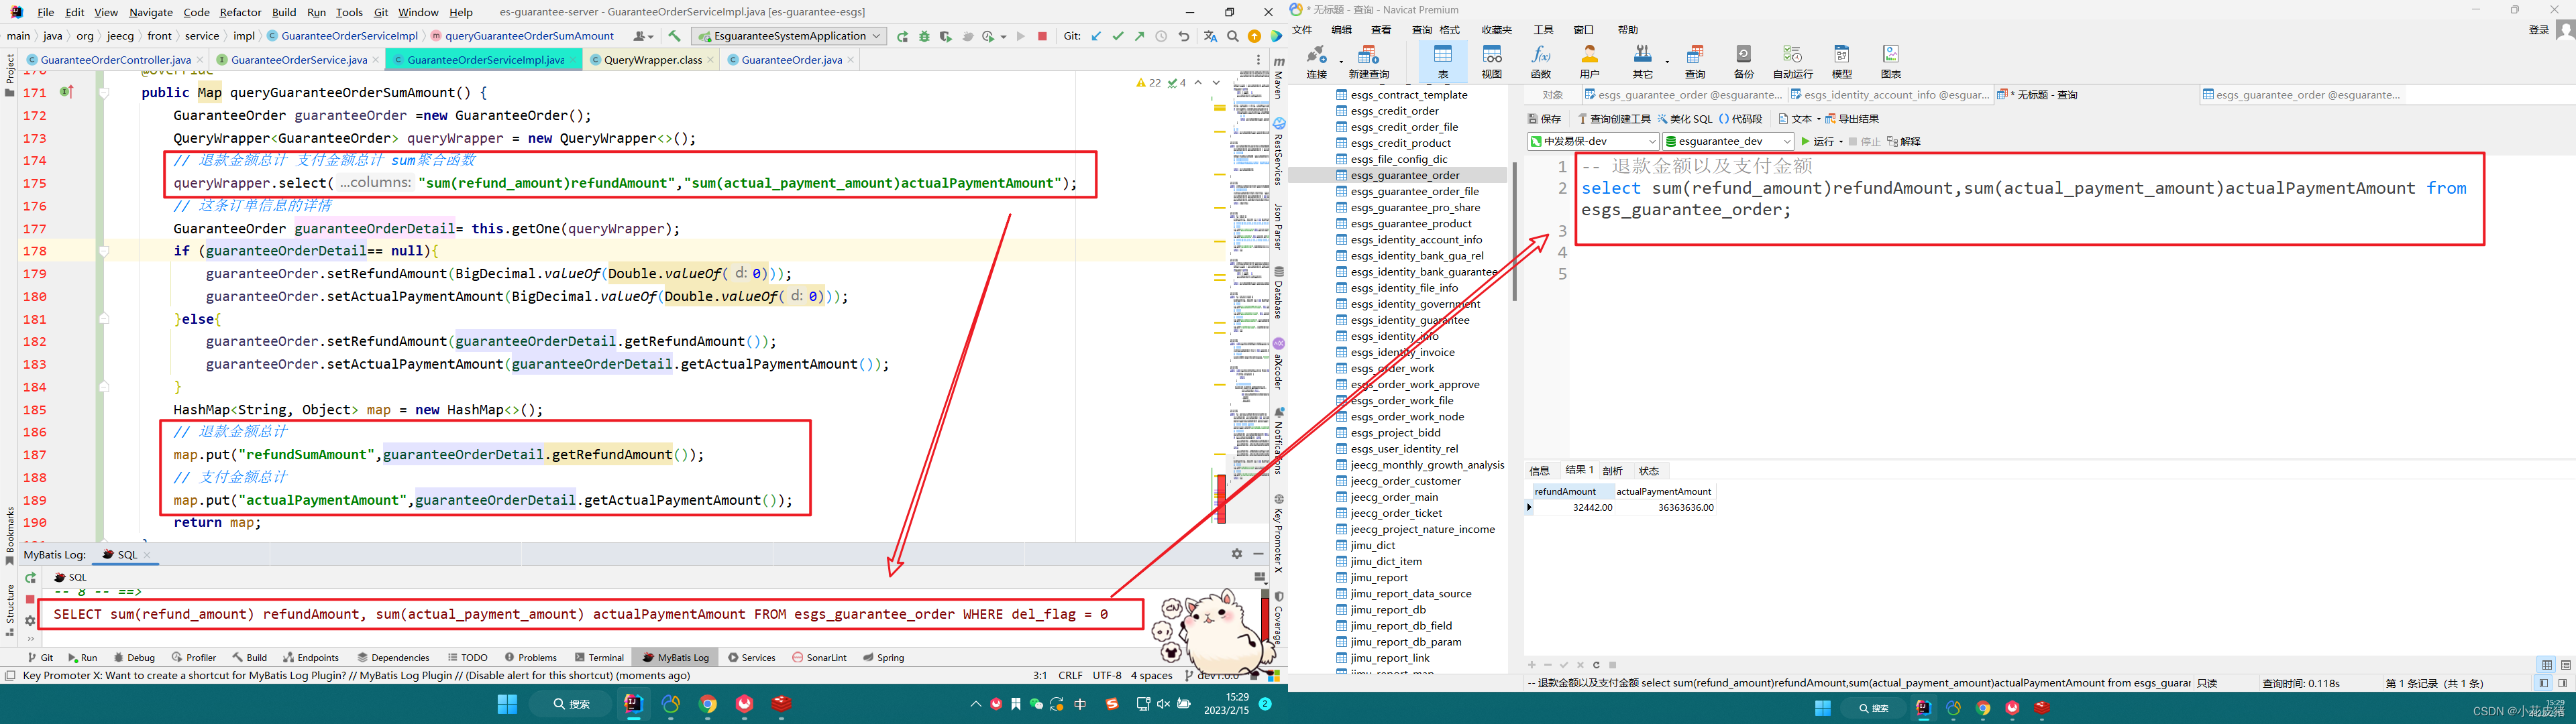Image resolution: width=2576 pixels, height=724 pixels.
Task: Switch to 剖析 profile result tab
Action: (x=1612, y=471)
